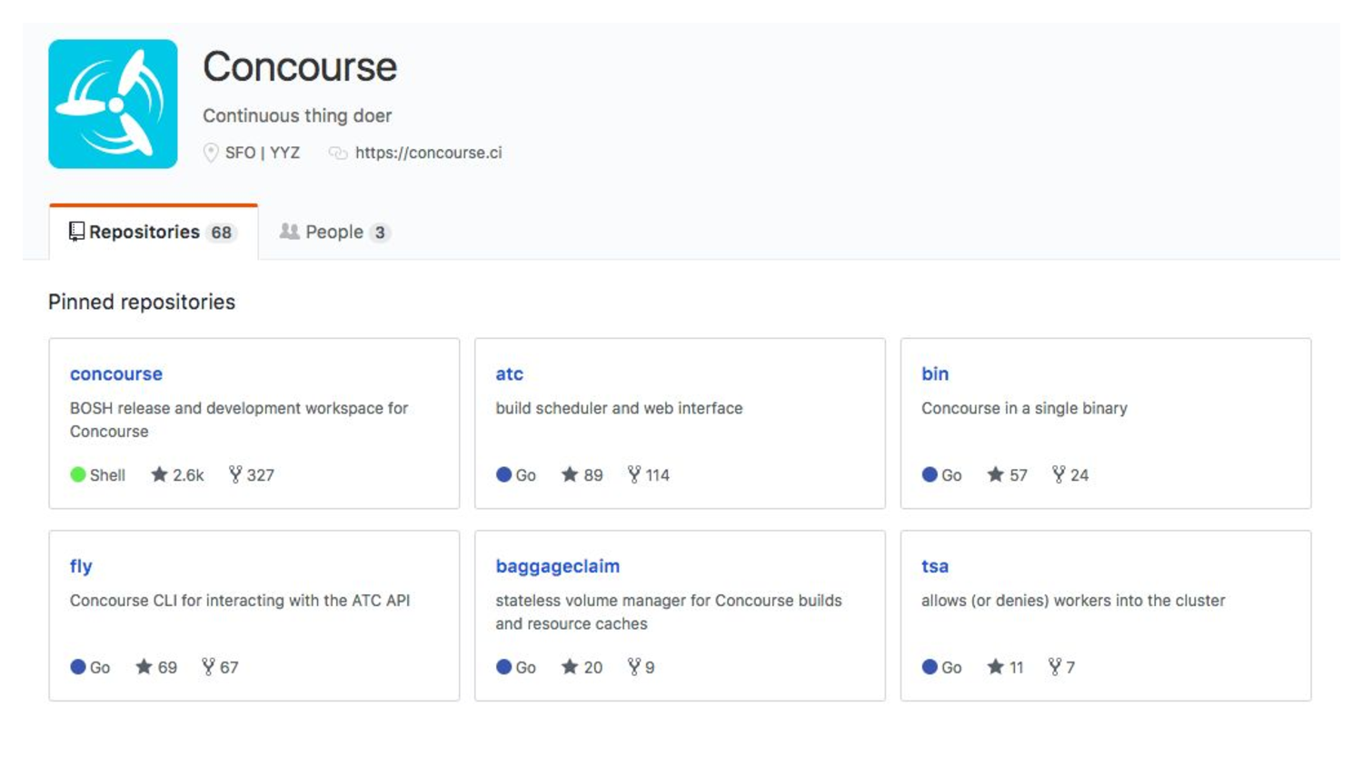Click 'Concourse CLI for interacting with the ATC API'
This screenshot has width=1363, height=767.
coord(240,601)
